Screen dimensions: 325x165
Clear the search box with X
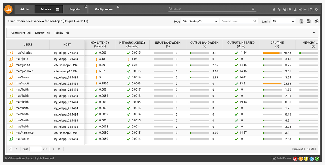pyautogui.click(x=253, y=9)
